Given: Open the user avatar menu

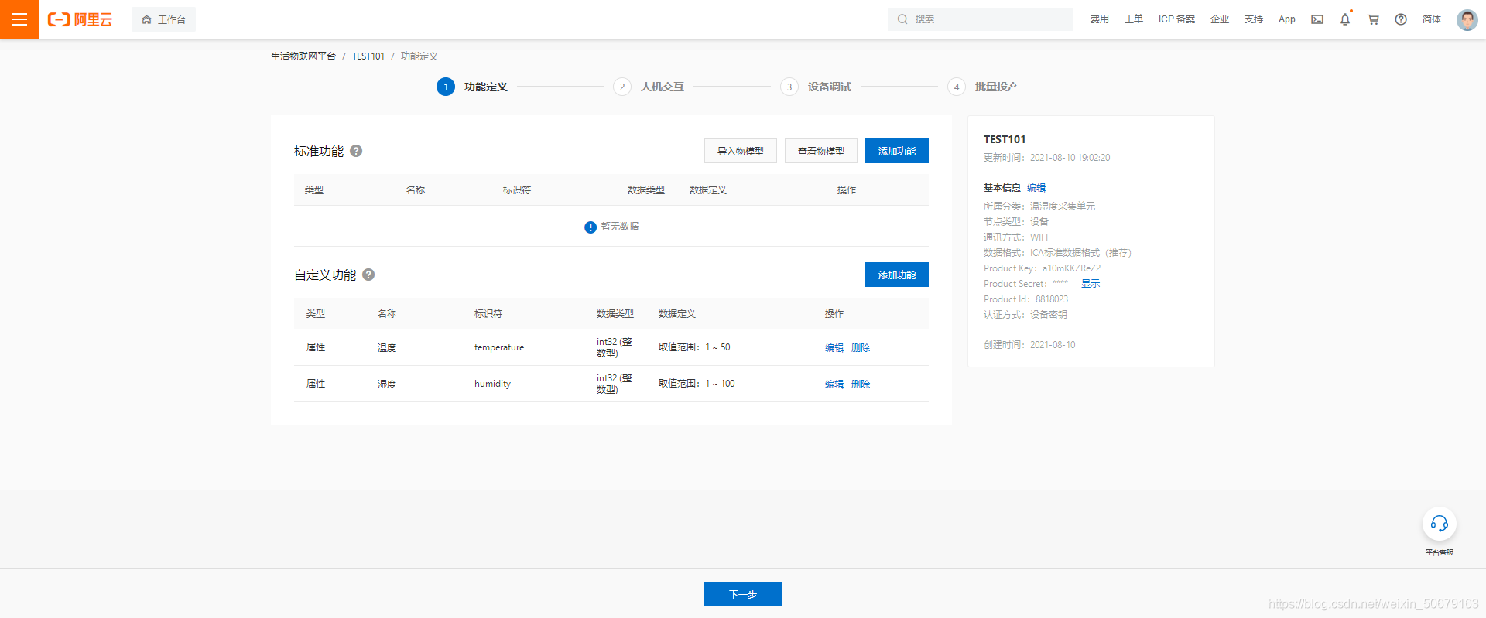Looking at the screenshot, I should coord(1467,19).
